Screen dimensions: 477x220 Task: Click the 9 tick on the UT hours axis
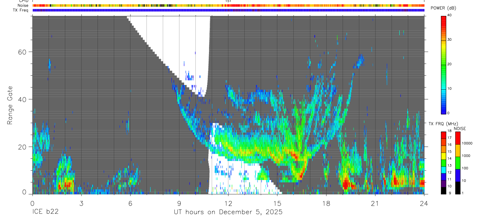(179, 203)
